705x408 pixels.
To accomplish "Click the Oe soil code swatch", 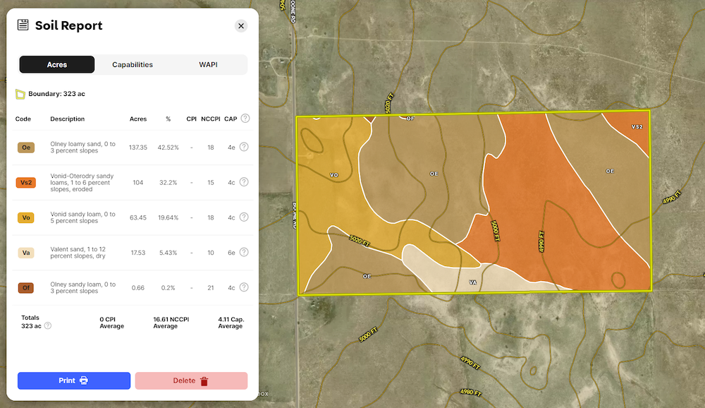I will (x=26, y=148).
